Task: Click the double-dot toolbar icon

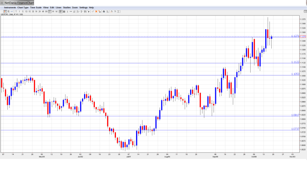Action: click(71, 12)
